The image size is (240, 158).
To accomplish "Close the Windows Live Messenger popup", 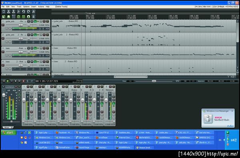I will coord(232,111).
